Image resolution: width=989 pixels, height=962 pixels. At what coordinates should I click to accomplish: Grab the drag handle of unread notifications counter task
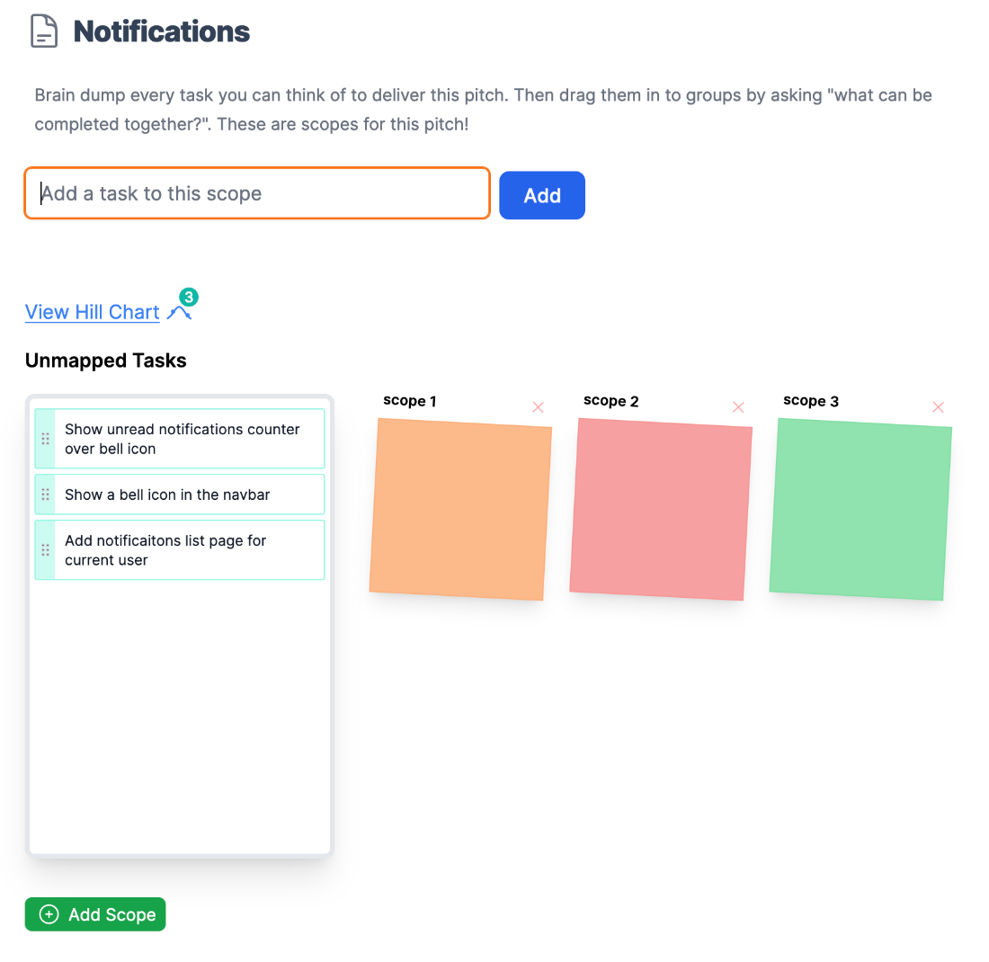pos(46,439)
